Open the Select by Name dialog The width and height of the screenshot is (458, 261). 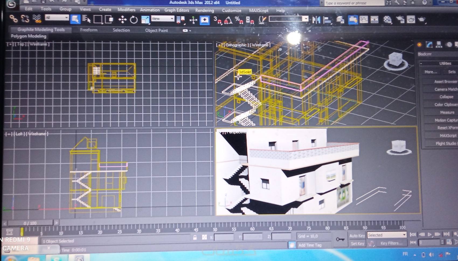coord(86,19)
